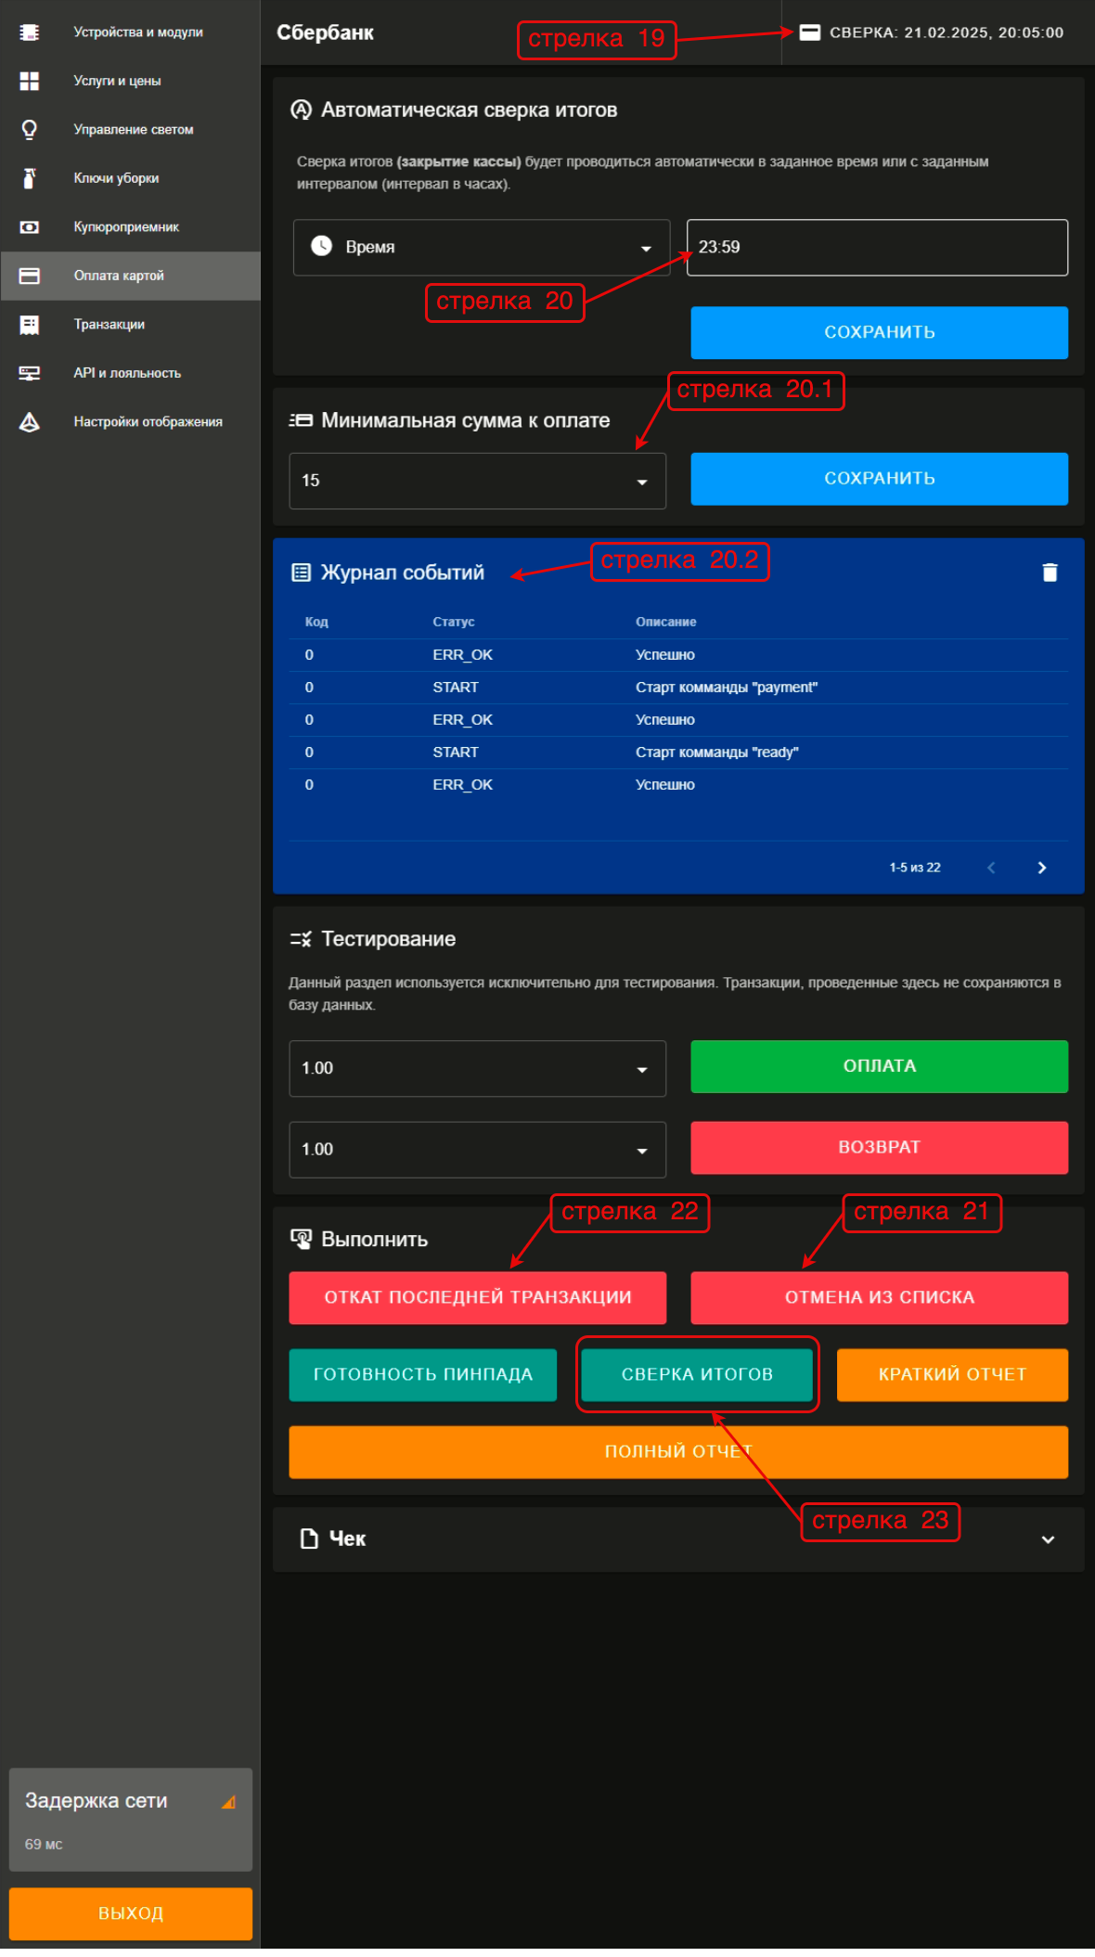Open the display settings icon
The height and width of the screenshot is (1957, 1095).
[x=30, y=422]
